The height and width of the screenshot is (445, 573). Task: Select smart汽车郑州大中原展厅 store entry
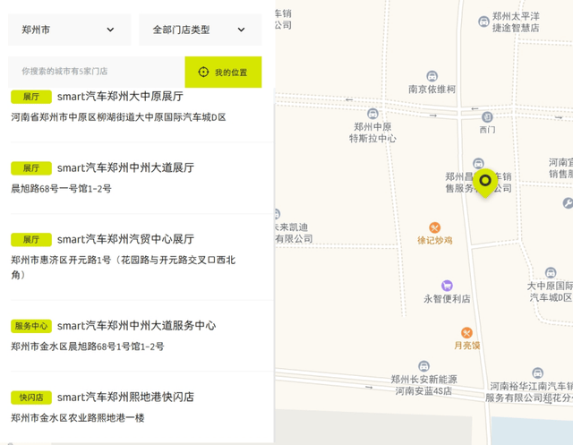pos(120,96)
